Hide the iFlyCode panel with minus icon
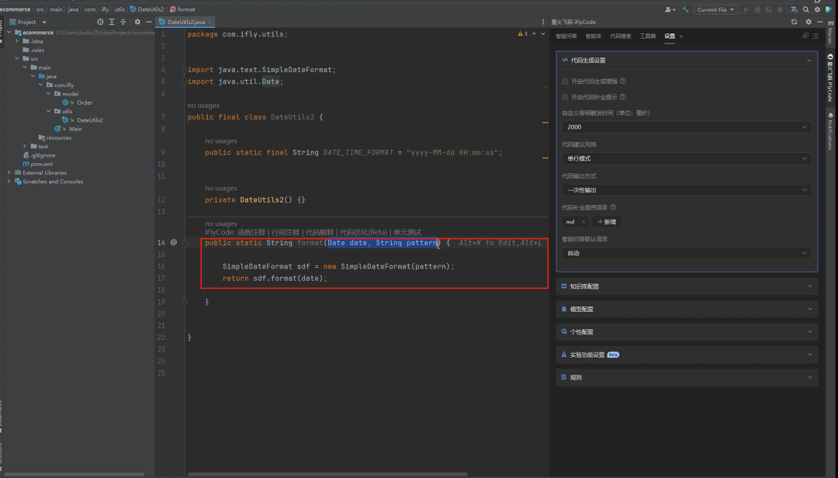 point(820,22)
